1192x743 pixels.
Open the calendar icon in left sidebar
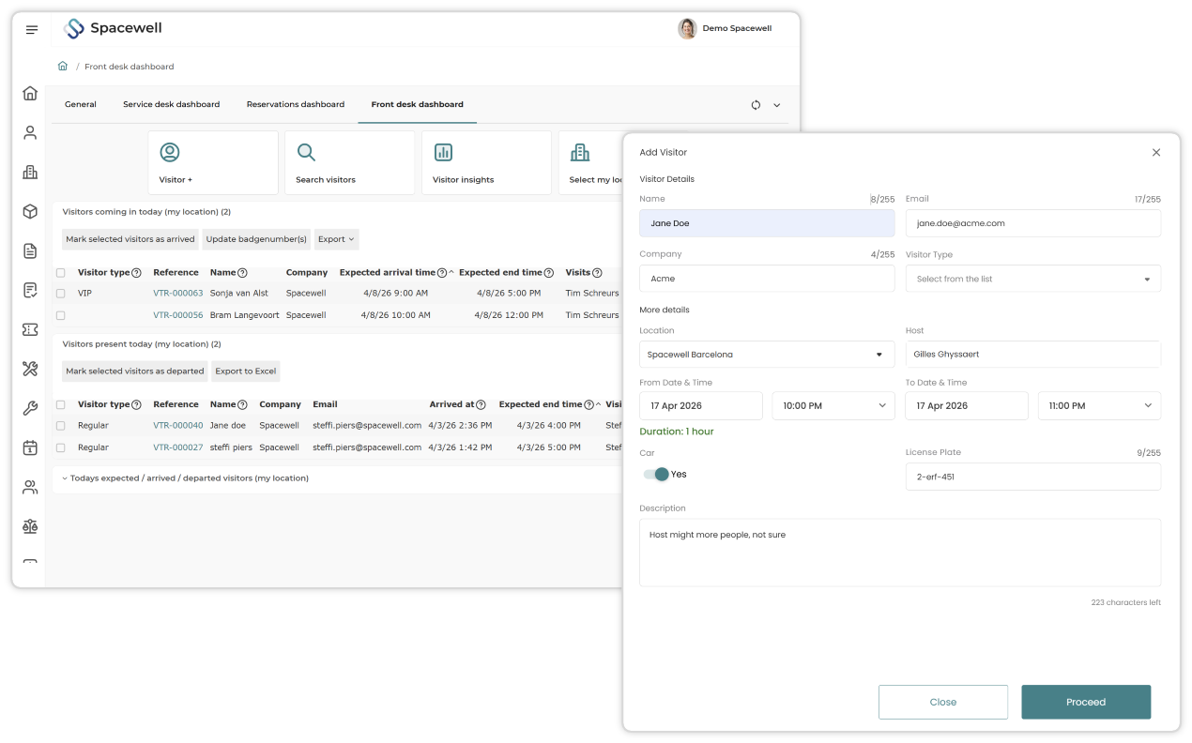[x=30, y=447]
